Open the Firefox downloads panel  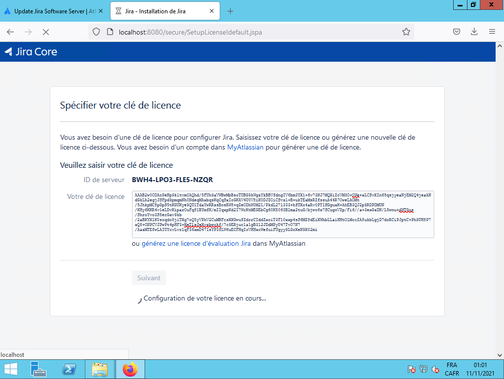click(x=474, y=32)
